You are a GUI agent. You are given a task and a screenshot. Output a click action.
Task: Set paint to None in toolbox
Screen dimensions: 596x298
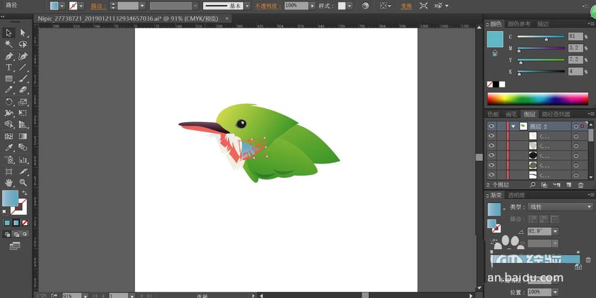(24, 223)
